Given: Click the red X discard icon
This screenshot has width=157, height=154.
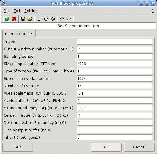Looking at the screenshot, I should pyautogui.click(x=14, y=19).
